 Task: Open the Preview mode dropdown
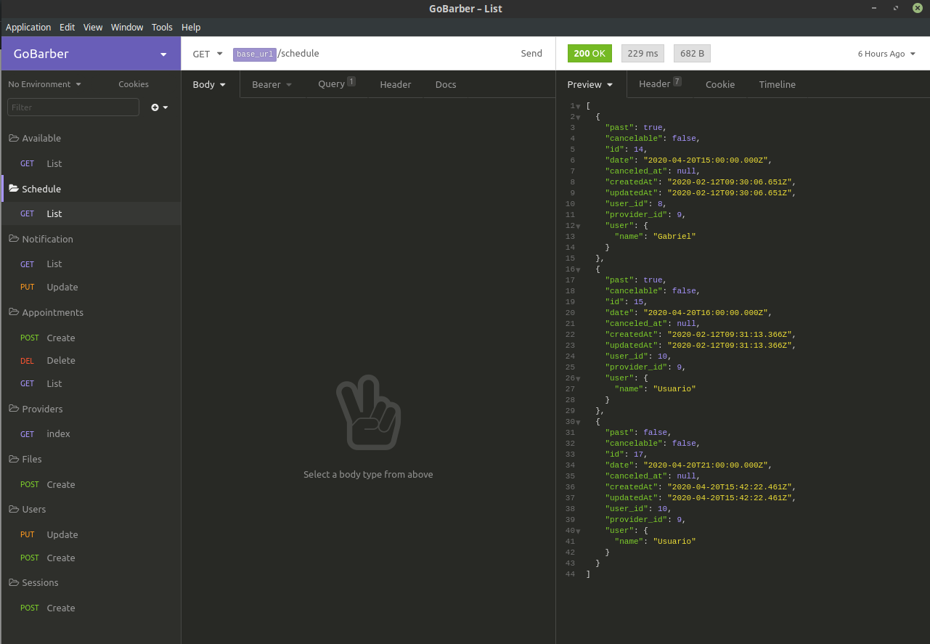click(x=590, y=84)
